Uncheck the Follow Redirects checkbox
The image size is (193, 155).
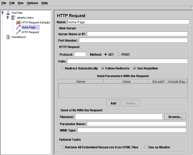[103, 68]
